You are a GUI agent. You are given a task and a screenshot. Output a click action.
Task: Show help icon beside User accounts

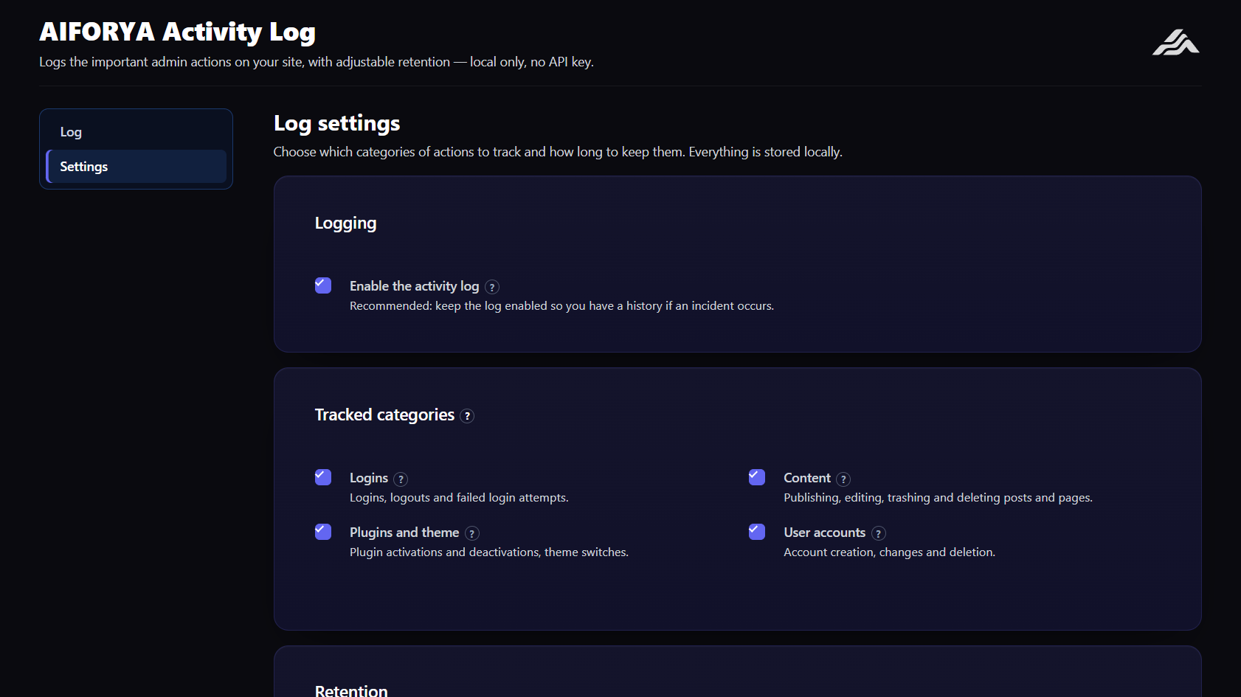coord(879,533)
